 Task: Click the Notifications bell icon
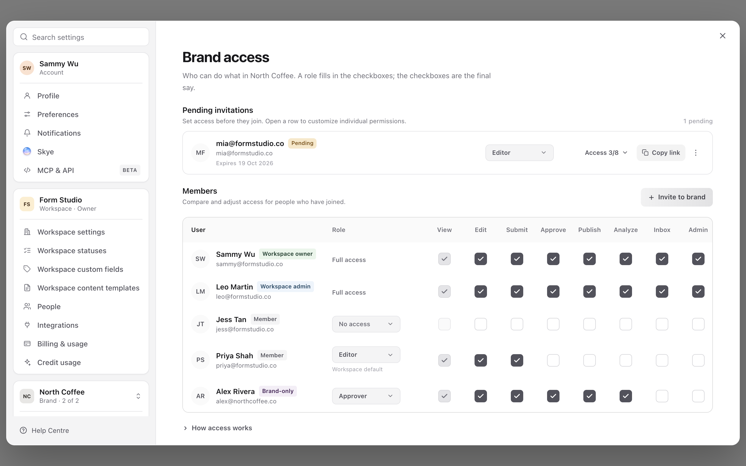(x=27, y=133)
